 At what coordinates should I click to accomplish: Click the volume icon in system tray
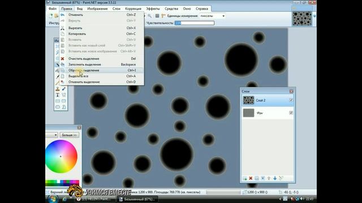point(301,199)
